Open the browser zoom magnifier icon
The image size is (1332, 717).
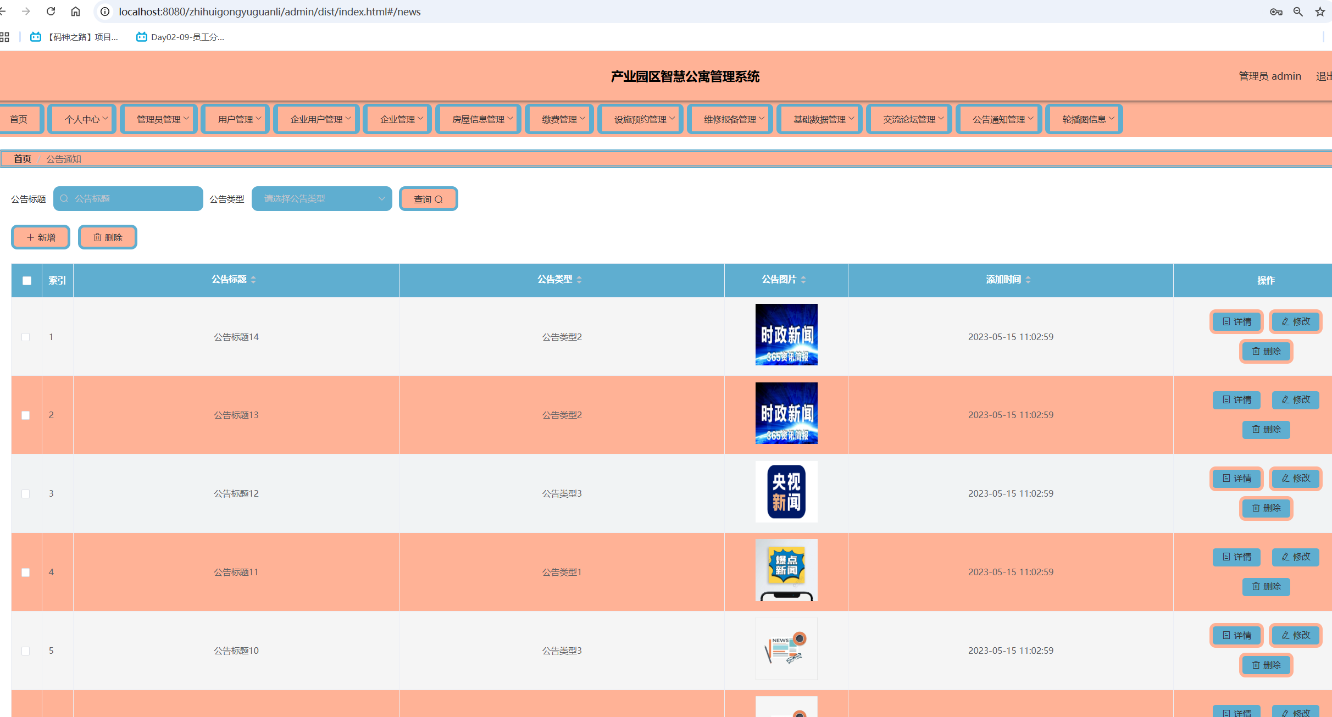[x=1298, y=12]
